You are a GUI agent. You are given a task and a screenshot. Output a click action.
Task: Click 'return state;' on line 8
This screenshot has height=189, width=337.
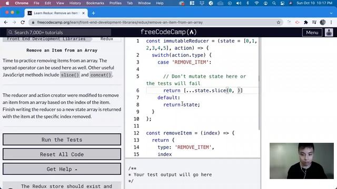tap(182, 104)
